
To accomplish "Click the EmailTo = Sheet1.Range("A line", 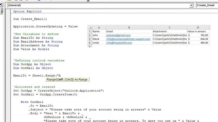I will 37,76.
